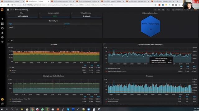Click the browser address bar URL

(x=68, y=5)
